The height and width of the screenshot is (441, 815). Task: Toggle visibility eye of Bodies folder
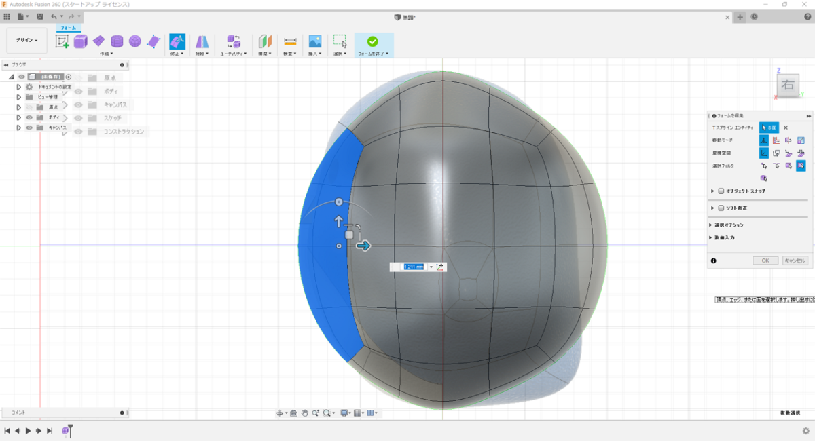pyautogui.click(x=29, y=117)
